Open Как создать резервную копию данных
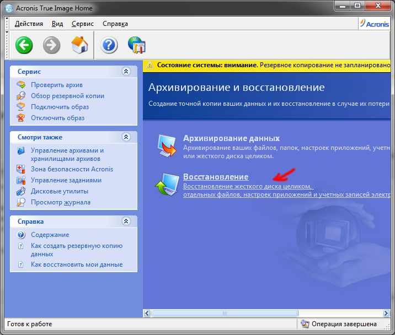 coord(77,250)
